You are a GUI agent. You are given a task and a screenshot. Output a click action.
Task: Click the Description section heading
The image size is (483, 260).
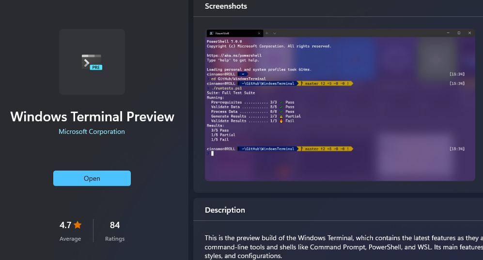[x=225, y=210]
